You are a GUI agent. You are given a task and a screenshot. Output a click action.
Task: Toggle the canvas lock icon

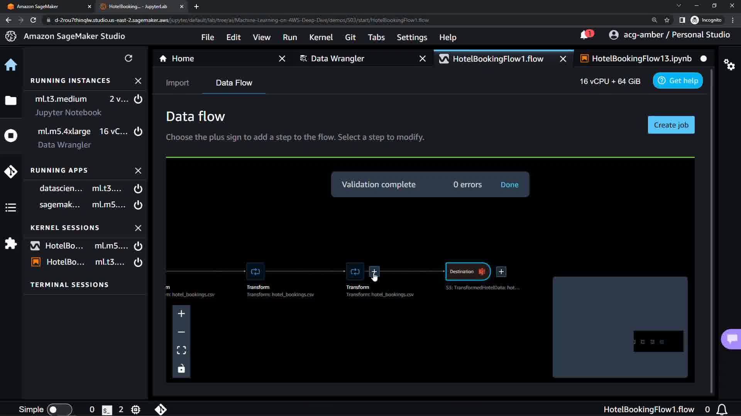point(181,369)
